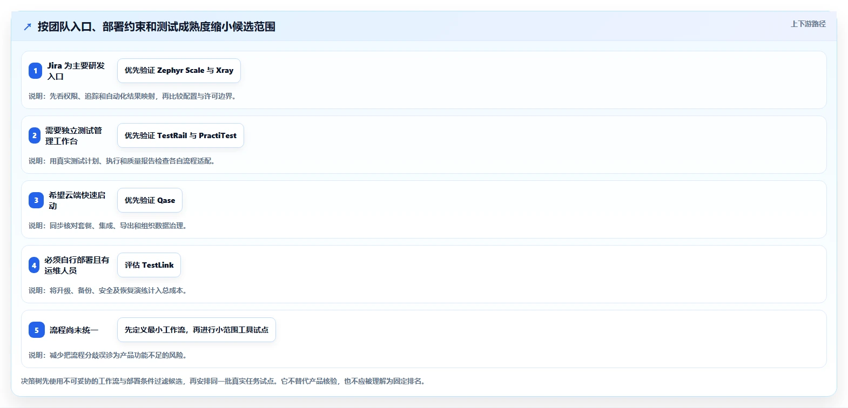The height and width of the screenshot is (408, 848).
Task: Click the arrow icon beside the section title
Action: pyautogui.click(x=28, y=27)
